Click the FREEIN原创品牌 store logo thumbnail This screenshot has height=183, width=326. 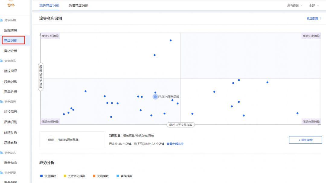pos(51,140)
